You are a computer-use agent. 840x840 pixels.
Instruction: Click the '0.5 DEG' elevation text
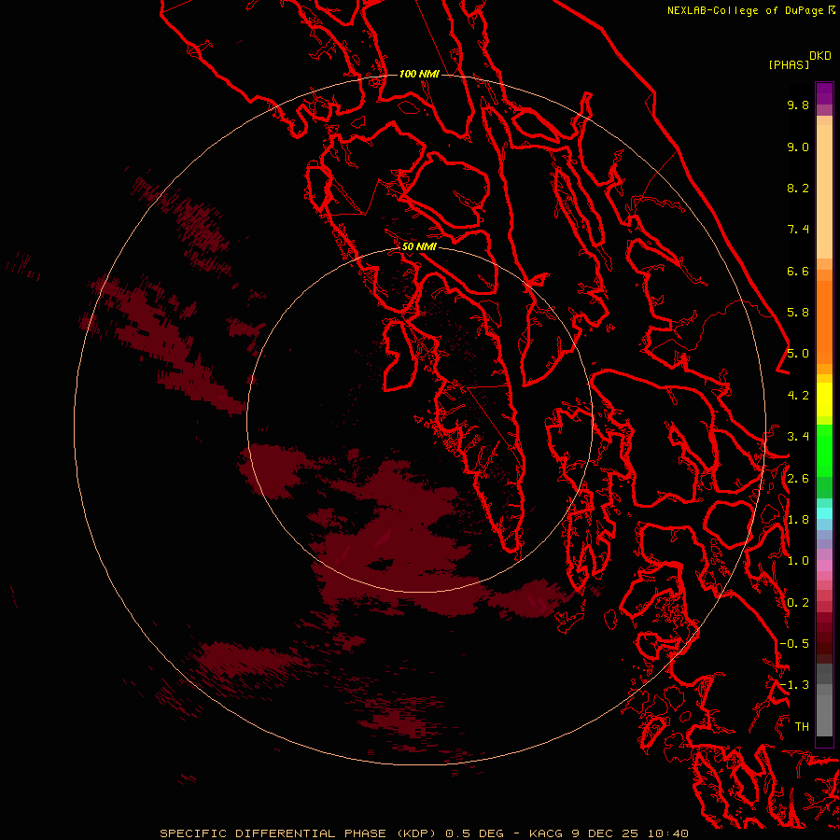[x=475, y=833]
